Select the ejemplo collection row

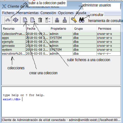[61, 42]
